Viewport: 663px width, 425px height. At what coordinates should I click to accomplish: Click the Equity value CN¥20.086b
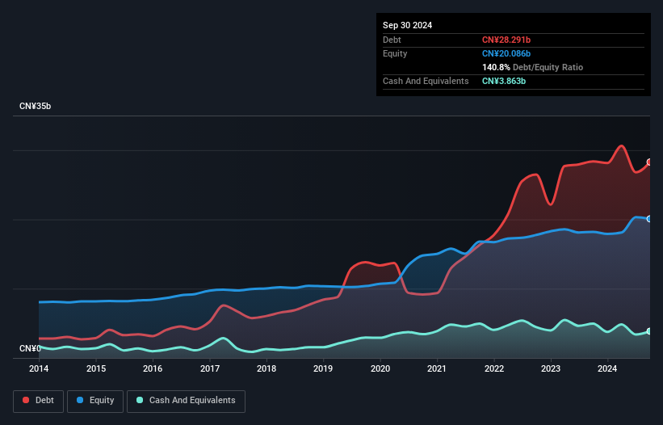tap(506, 53)
